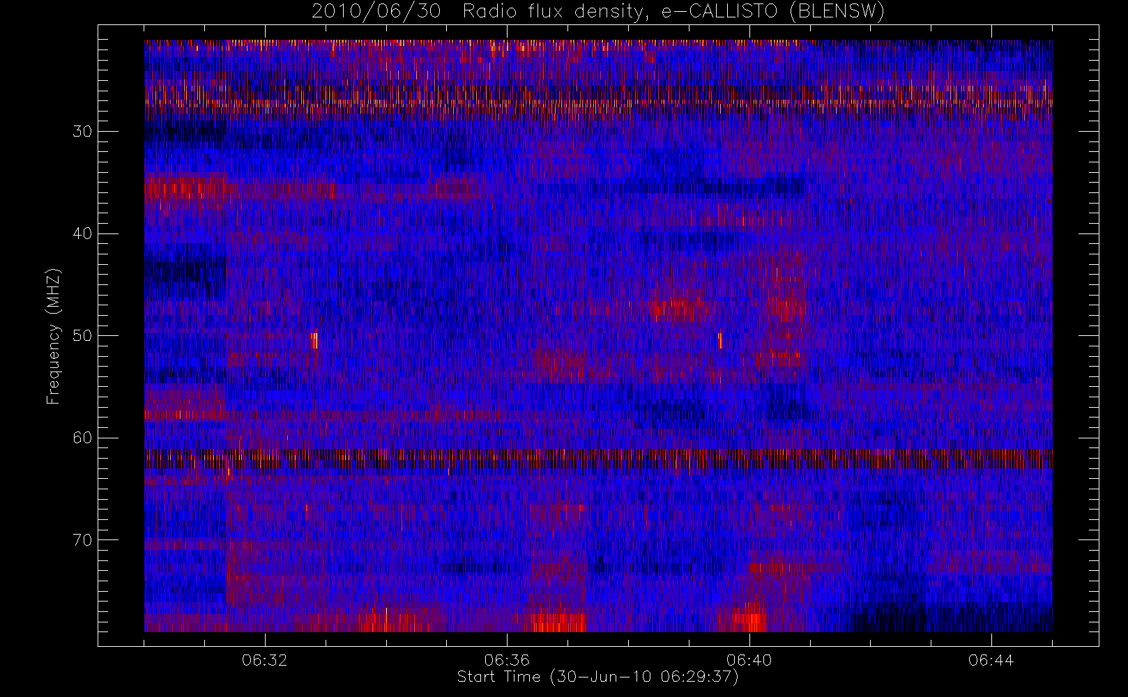Click the bright yellow spike near 50 MHz after 06:32

(314, 339)
